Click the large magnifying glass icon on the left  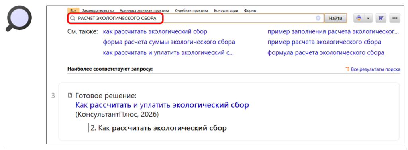[x=19, y=18]
